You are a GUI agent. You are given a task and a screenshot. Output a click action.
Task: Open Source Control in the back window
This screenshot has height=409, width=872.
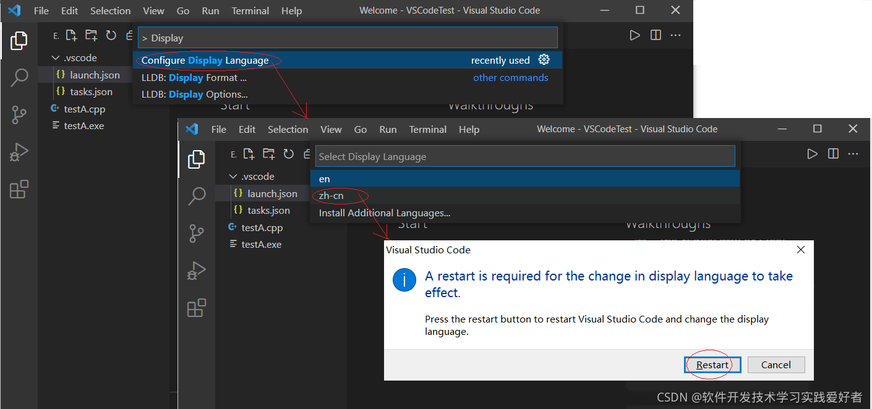(19, 115)
